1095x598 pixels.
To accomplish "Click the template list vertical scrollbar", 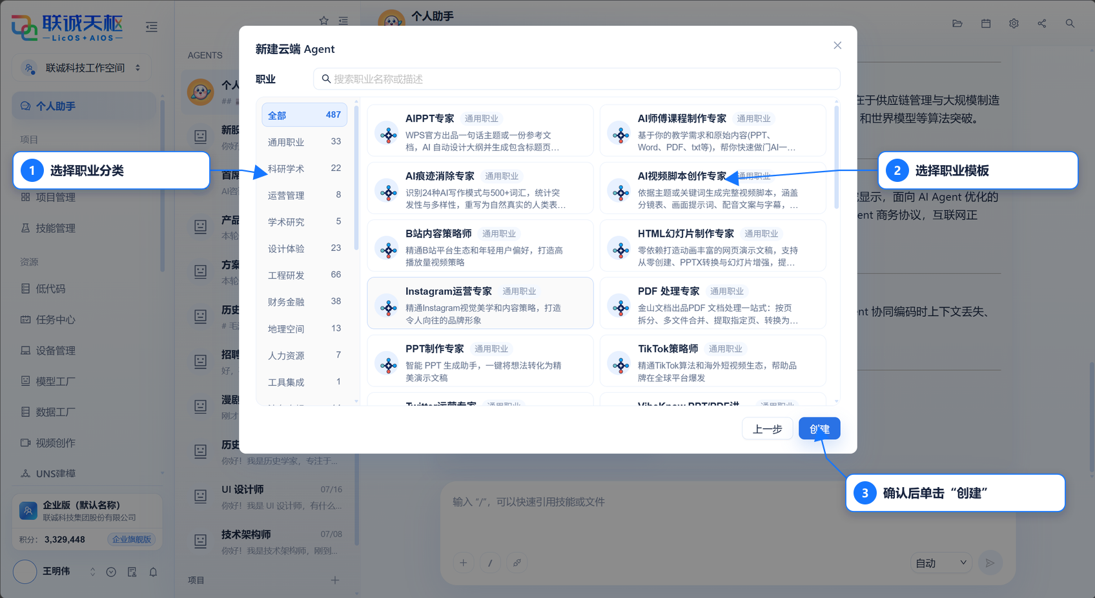I will 837,157.
